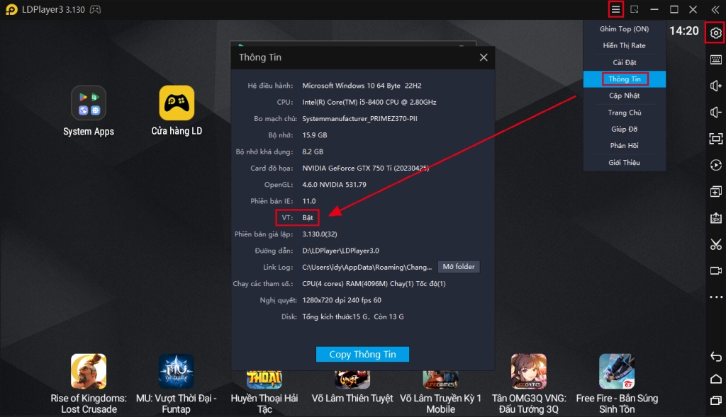Click the 3.130.0(32) emulator version

320,234
